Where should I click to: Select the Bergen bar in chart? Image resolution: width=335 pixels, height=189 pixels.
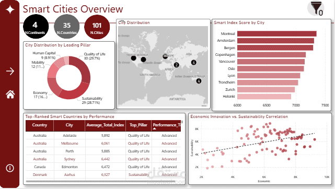tap(275, 48)
